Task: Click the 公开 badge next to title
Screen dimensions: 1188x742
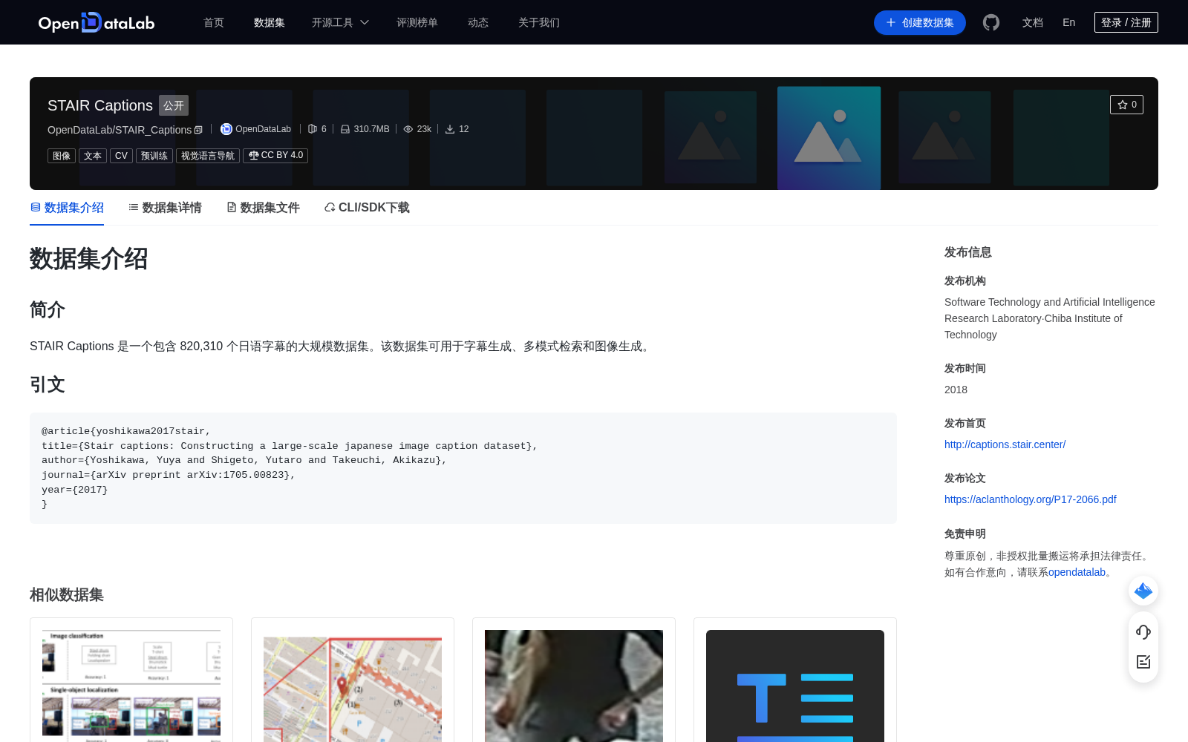Action: click(174, 105)
